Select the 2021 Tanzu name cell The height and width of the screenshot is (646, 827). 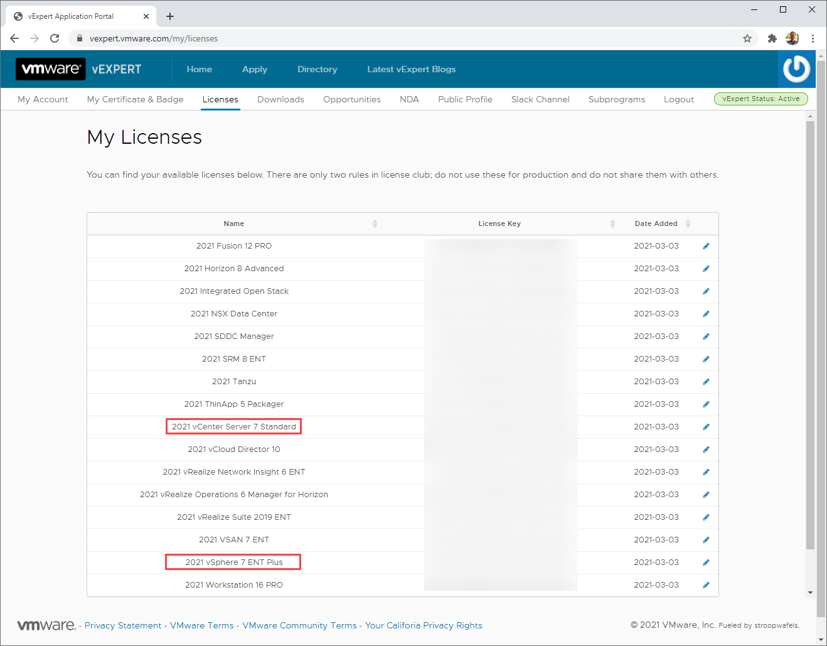click(234, 382)
